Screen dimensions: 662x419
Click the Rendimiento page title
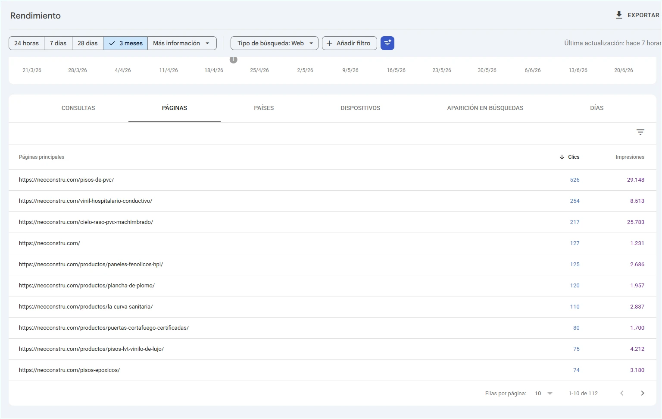click(35, 16)
